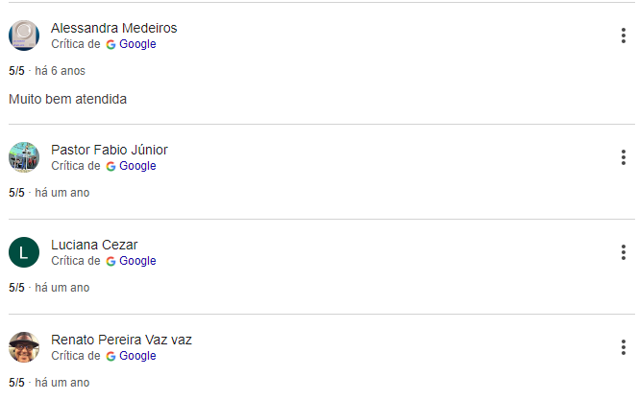This screenshot has height=400, width=638.
Task: Open Alessandra Medeiros reviewer name
Action: (x=114, y=28)
